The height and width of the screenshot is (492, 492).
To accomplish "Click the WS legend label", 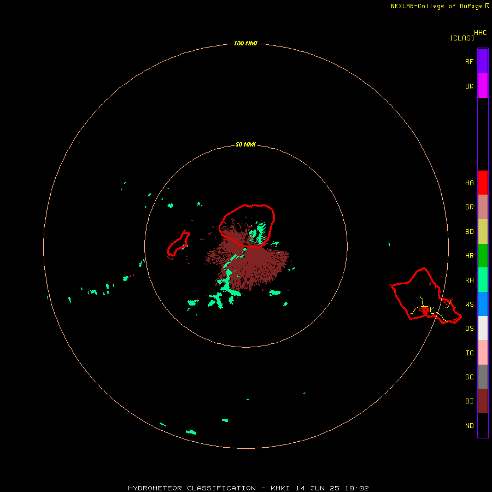I will coord(469,304).
